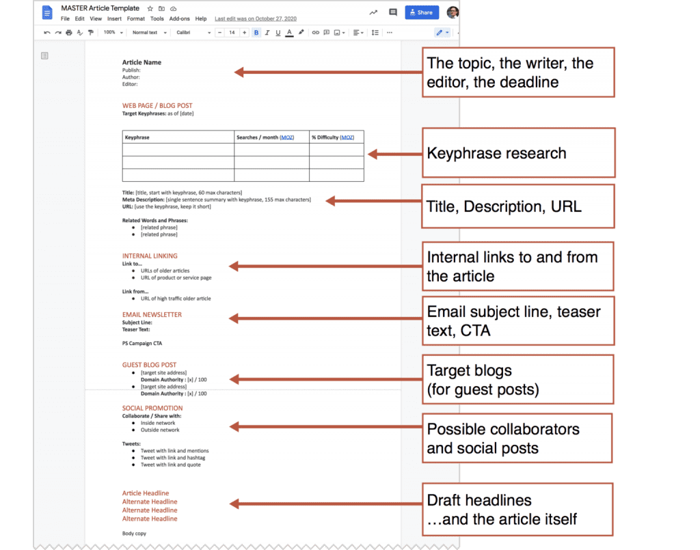Click the GUEST BLOG POST heading

click(149, 365)
